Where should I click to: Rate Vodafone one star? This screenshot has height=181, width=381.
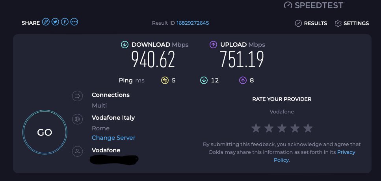tap(256, 128)
